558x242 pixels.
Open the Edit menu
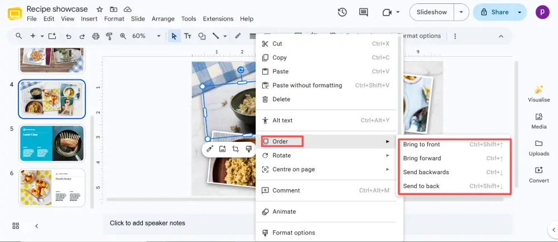click(49, 19)
